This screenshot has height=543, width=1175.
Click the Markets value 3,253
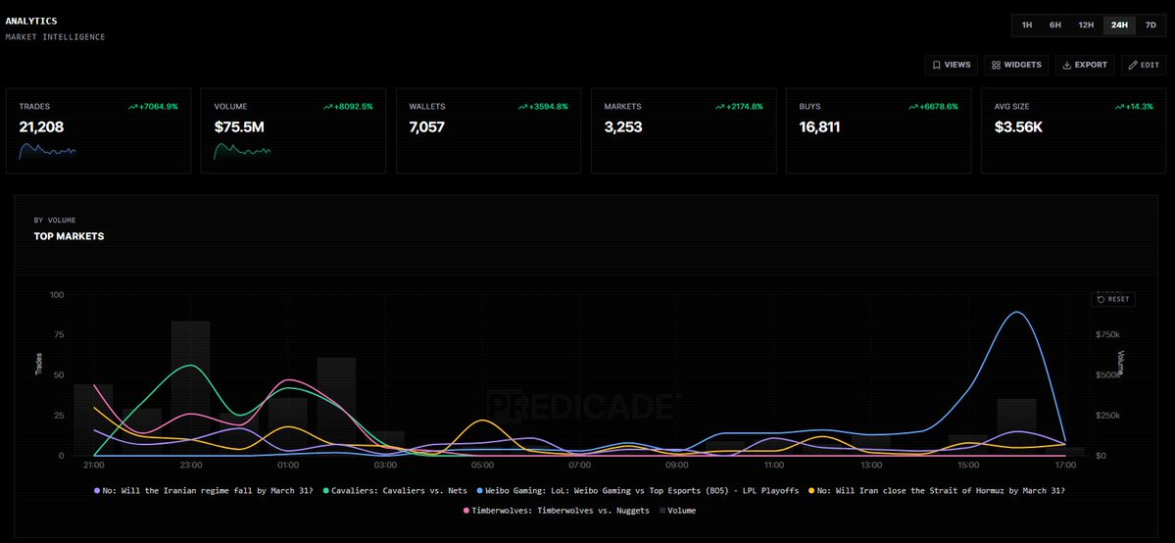622,127
